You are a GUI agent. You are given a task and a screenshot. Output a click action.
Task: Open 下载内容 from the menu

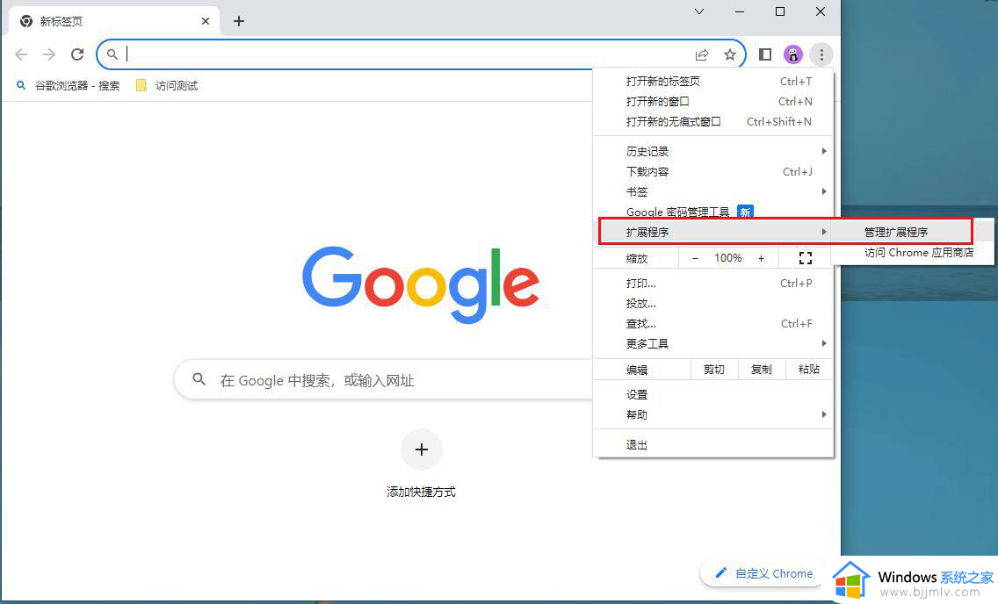click(x=712, y=172)
